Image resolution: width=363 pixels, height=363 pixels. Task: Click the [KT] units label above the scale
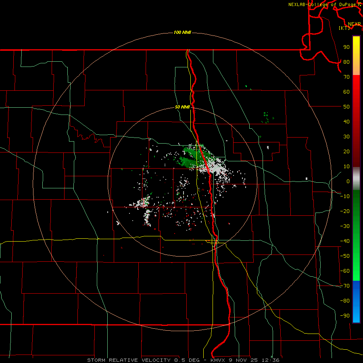click(344, 28)
